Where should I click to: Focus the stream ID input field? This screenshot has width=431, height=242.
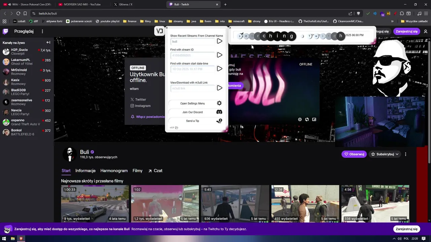(192, 55)
